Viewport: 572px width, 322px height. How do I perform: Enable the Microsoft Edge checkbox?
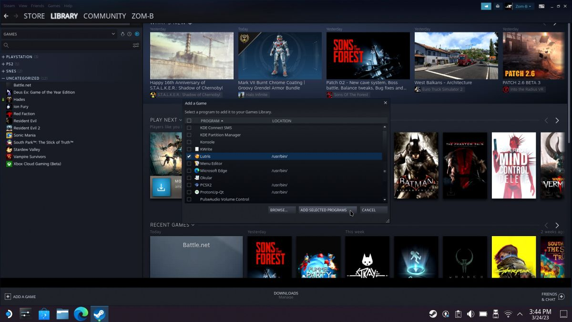coord(189,170)
